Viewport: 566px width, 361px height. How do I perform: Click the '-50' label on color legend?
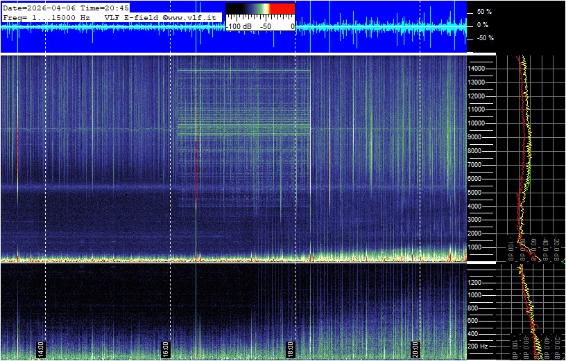click(x=266, y=26)
